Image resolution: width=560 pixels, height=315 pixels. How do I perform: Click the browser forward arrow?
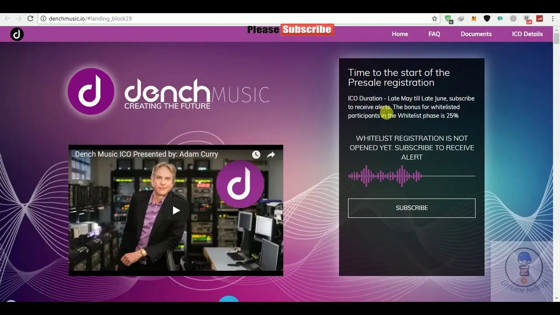point(18,18)
